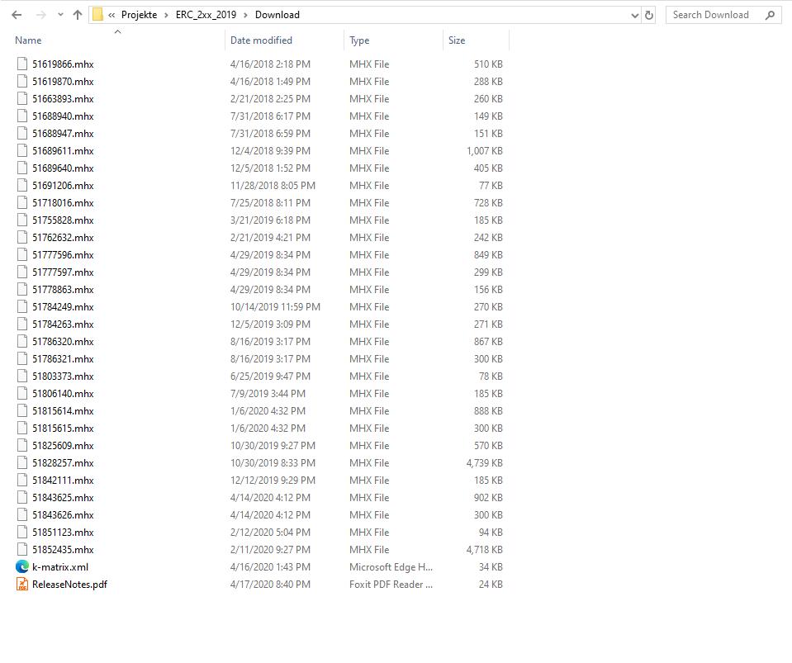The width and height of the screenshot is (792, 663).
Task: Click folder icon in address bar
Action: 98,15
